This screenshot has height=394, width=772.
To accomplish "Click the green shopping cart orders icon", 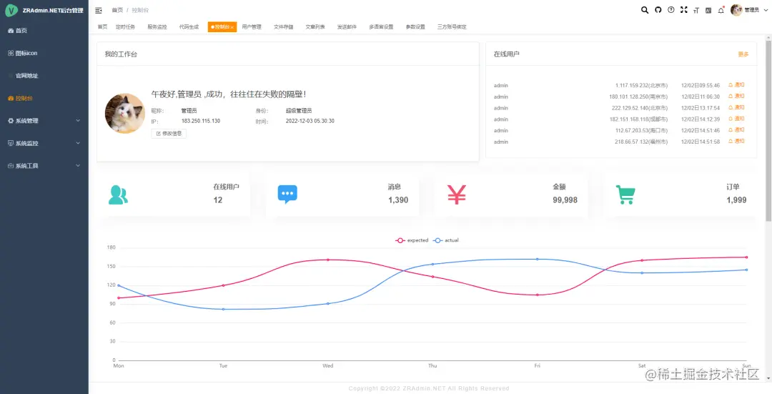I will click(x=625, y=195).
